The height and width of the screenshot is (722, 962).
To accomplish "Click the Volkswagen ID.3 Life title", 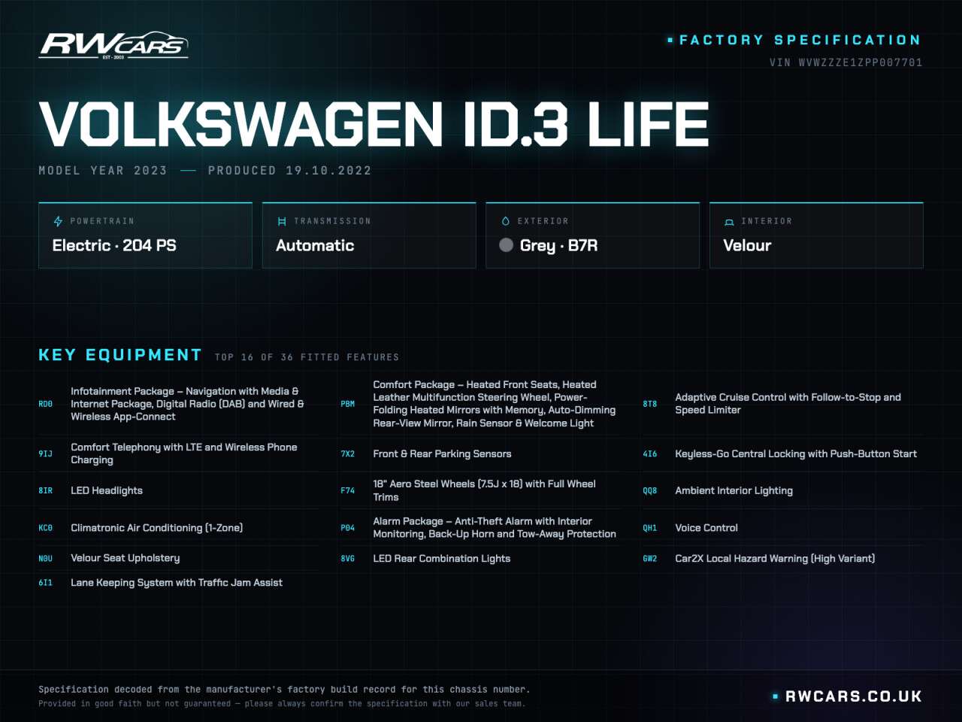I will tap(374, 124).
